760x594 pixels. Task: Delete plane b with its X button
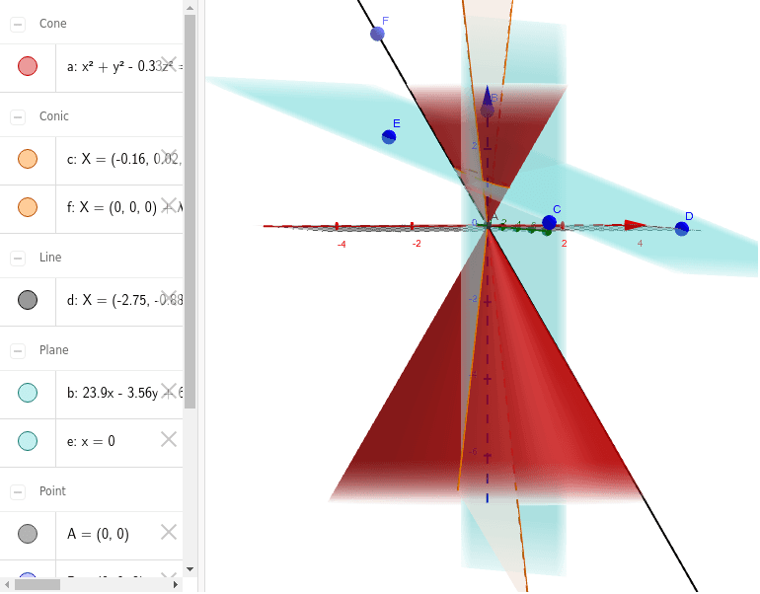169,391
